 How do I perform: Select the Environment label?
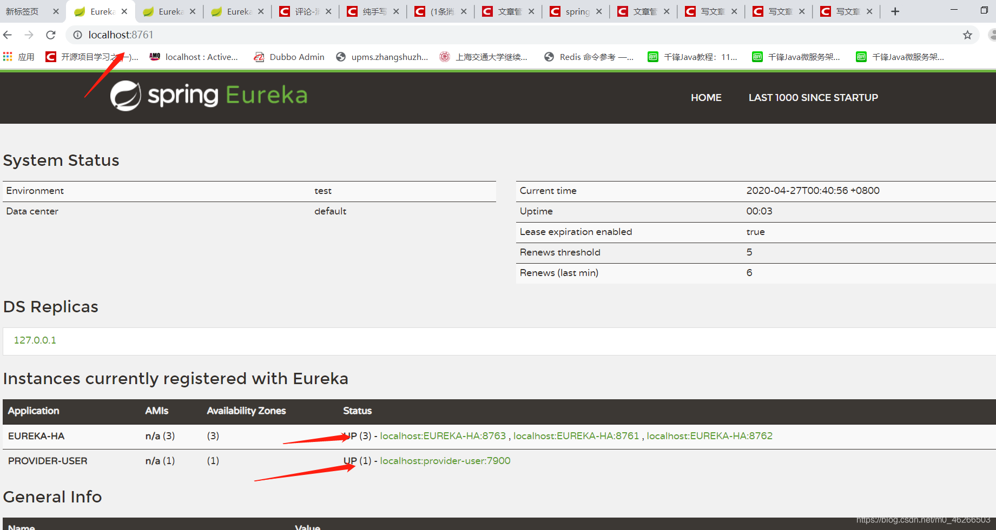[35, 191]
